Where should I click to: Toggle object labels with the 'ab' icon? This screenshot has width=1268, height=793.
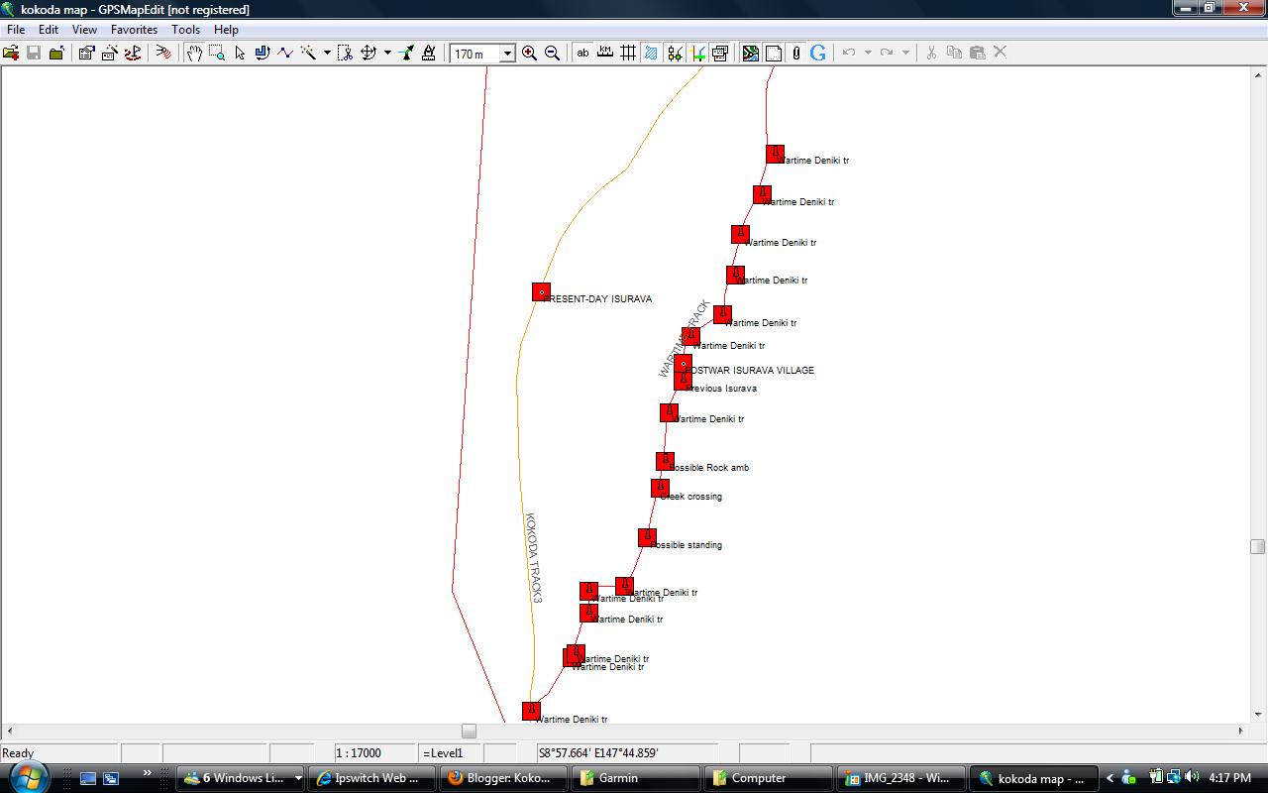[583, 53]
